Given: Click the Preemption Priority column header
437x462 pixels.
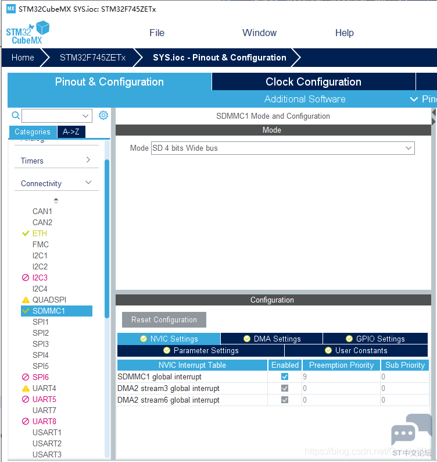Looking at the screenshot, I should click(341, 365).
